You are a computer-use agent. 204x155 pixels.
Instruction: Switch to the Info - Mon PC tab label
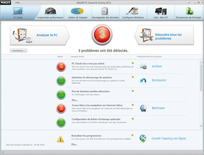click(161, 17)
